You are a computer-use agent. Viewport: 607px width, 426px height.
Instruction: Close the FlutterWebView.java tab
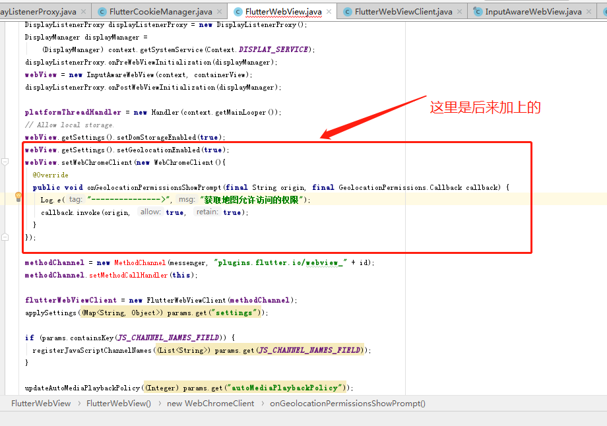pos(329,12)
